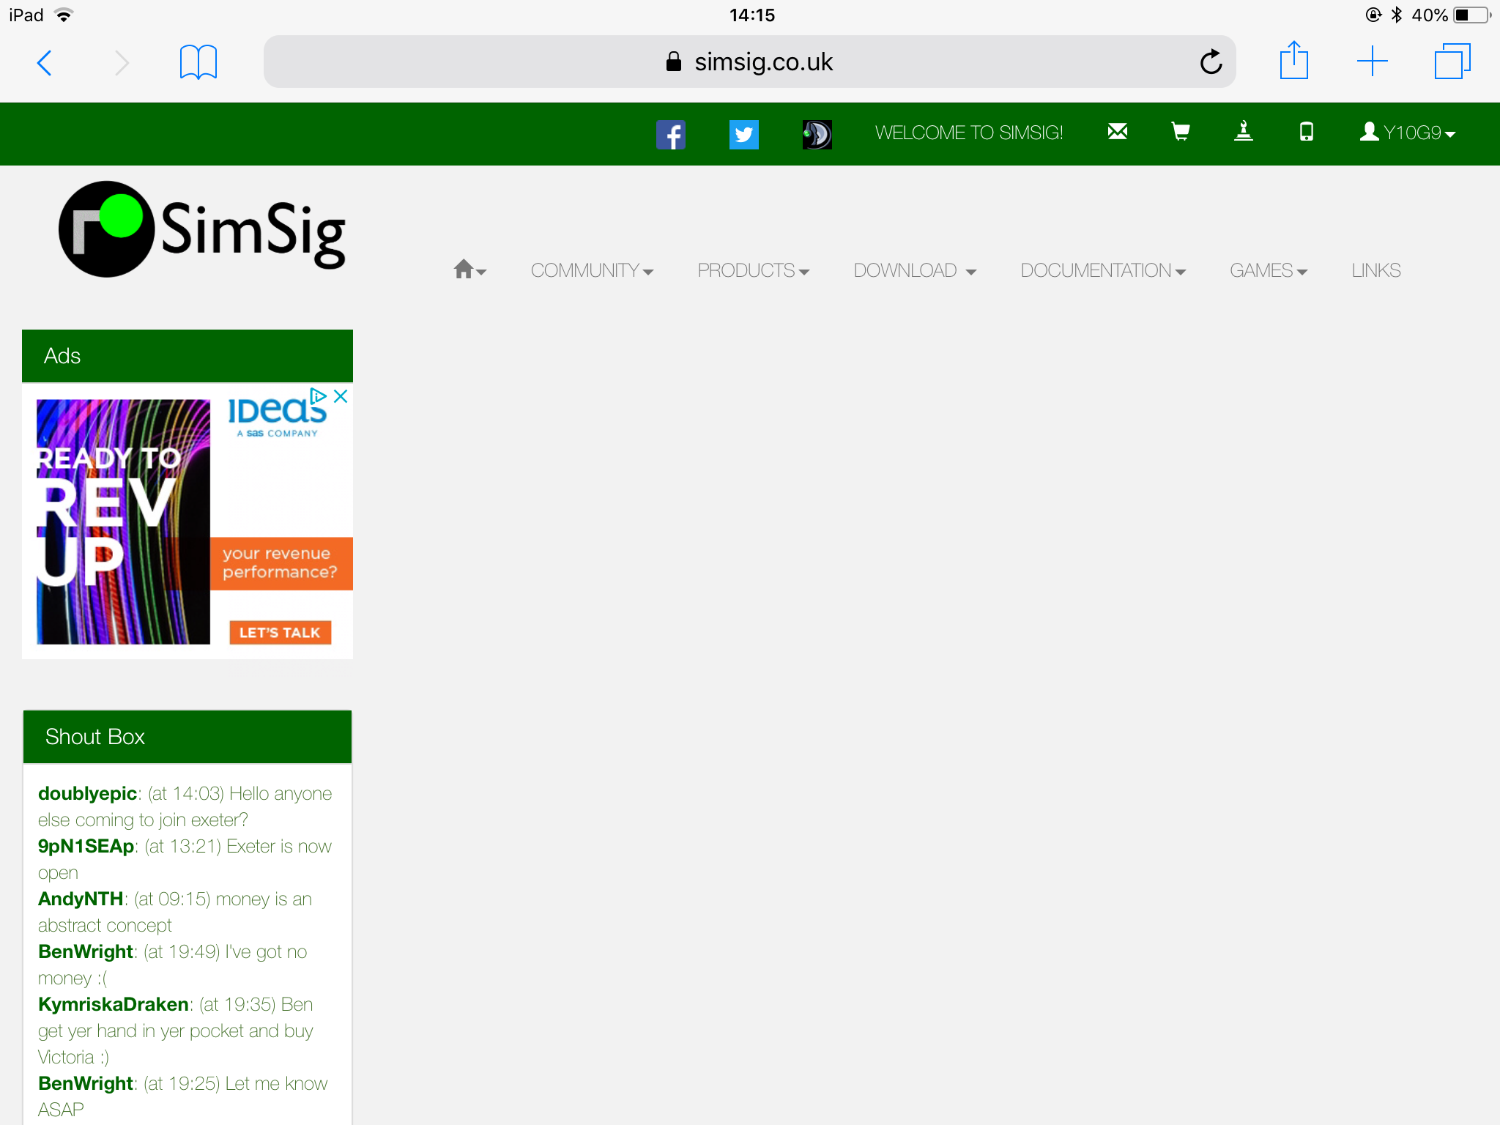The width and height of the screenshot is (1500, 1125).
Task: Click 'your revenue performance?' ad banner
Action: (x=281, y=563)
